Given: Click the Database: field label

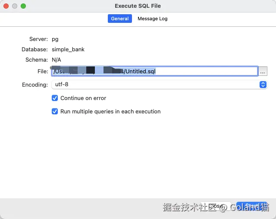Looking at the screenshot, I should pos(34,50).
